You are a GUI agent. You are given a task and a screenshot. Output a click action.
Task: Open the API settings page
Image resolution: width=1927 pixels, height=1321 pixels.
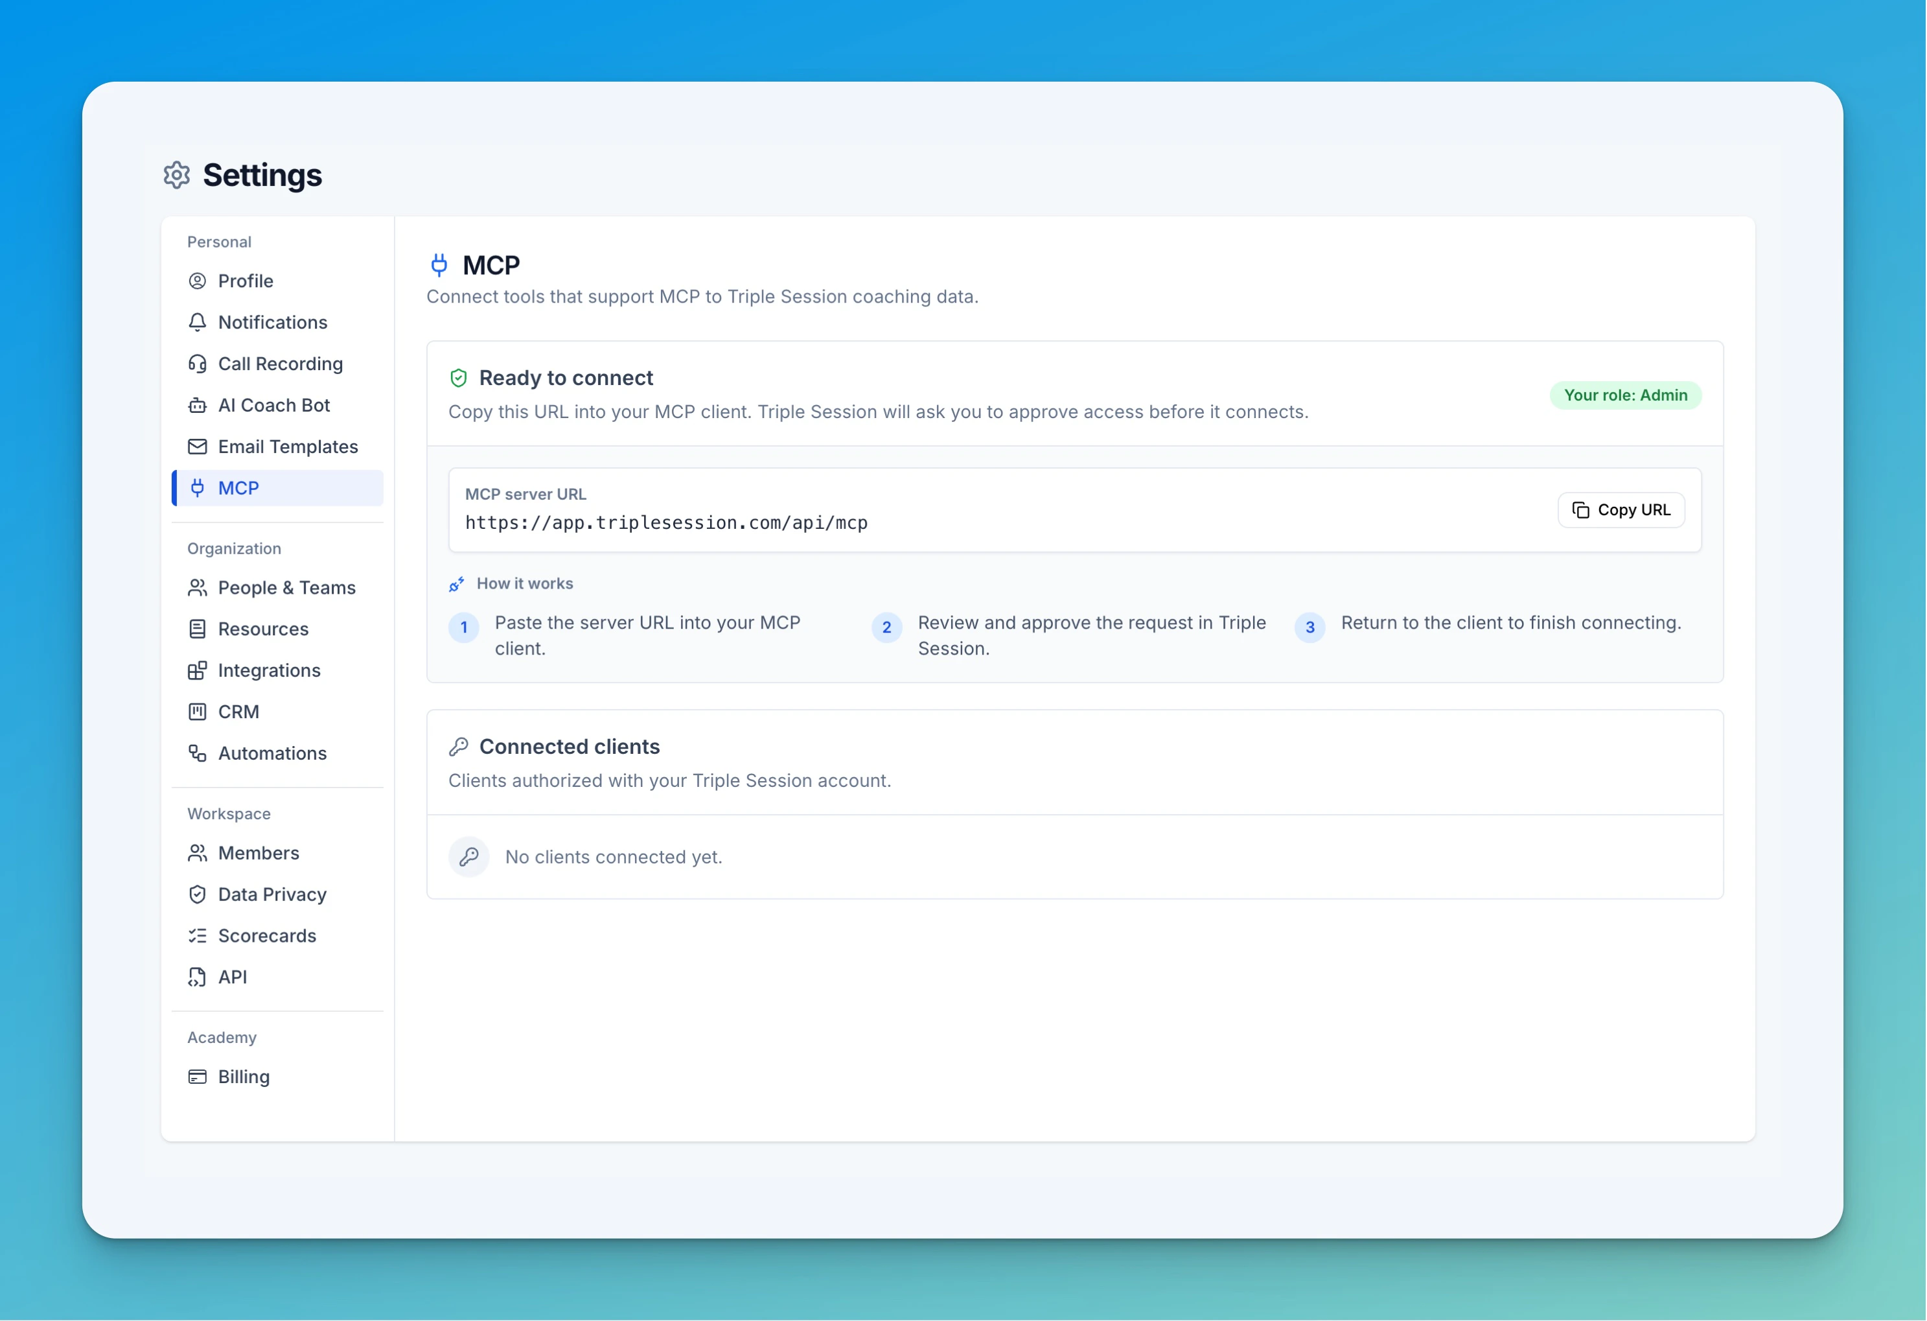pos(278,977)
